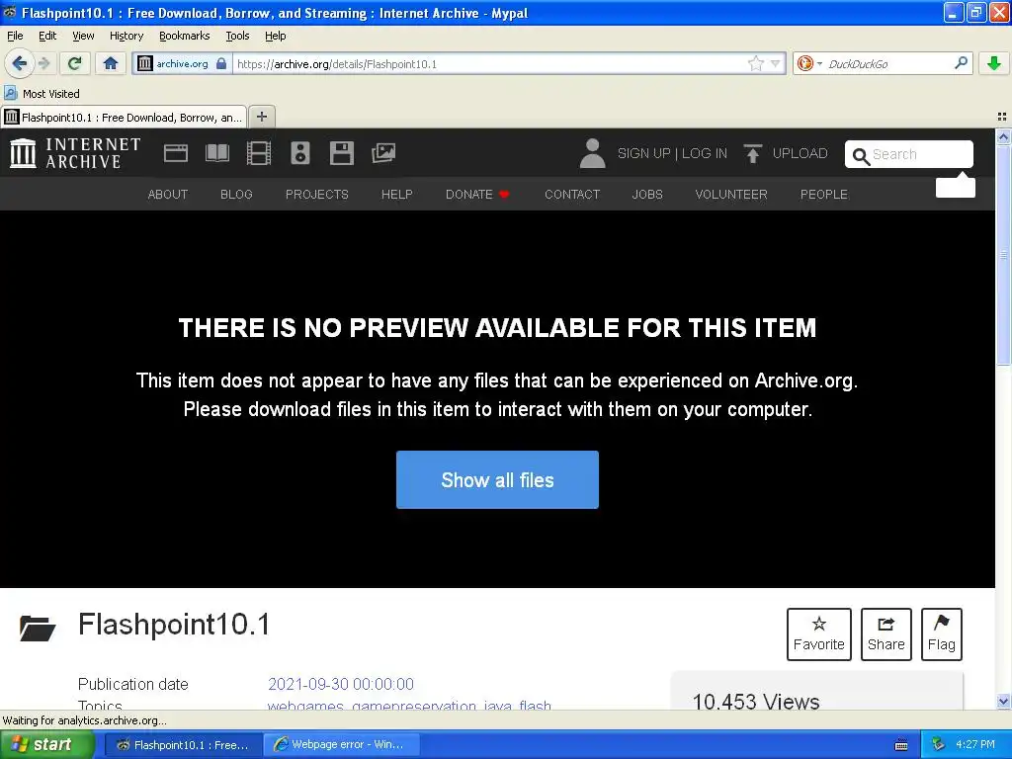Click the Show all files button
Screen dimensions: 1012x759
tap(497, 479)
